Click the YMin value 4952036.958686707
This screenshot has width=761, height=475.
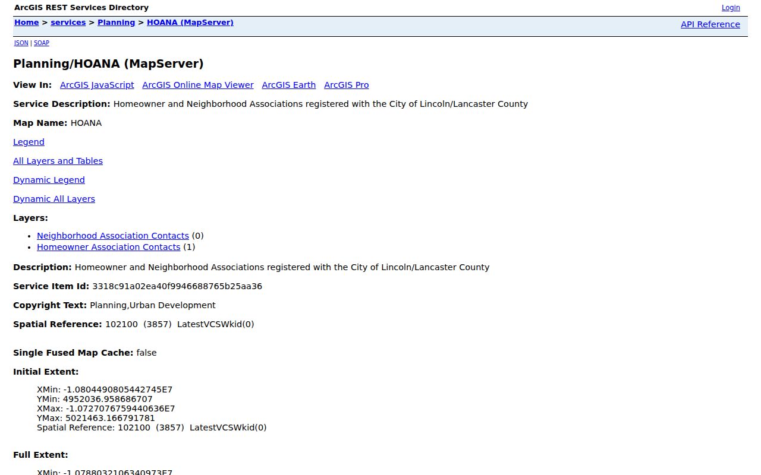point(108,399)
